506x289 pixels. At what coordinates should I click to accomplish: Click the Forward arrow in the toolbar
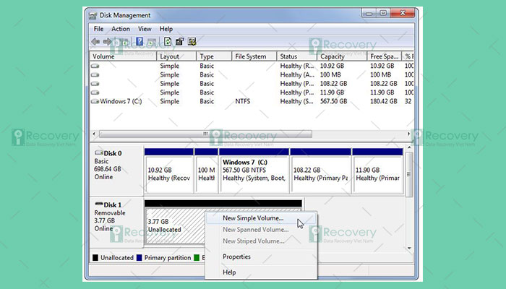[x=107, y=42]
